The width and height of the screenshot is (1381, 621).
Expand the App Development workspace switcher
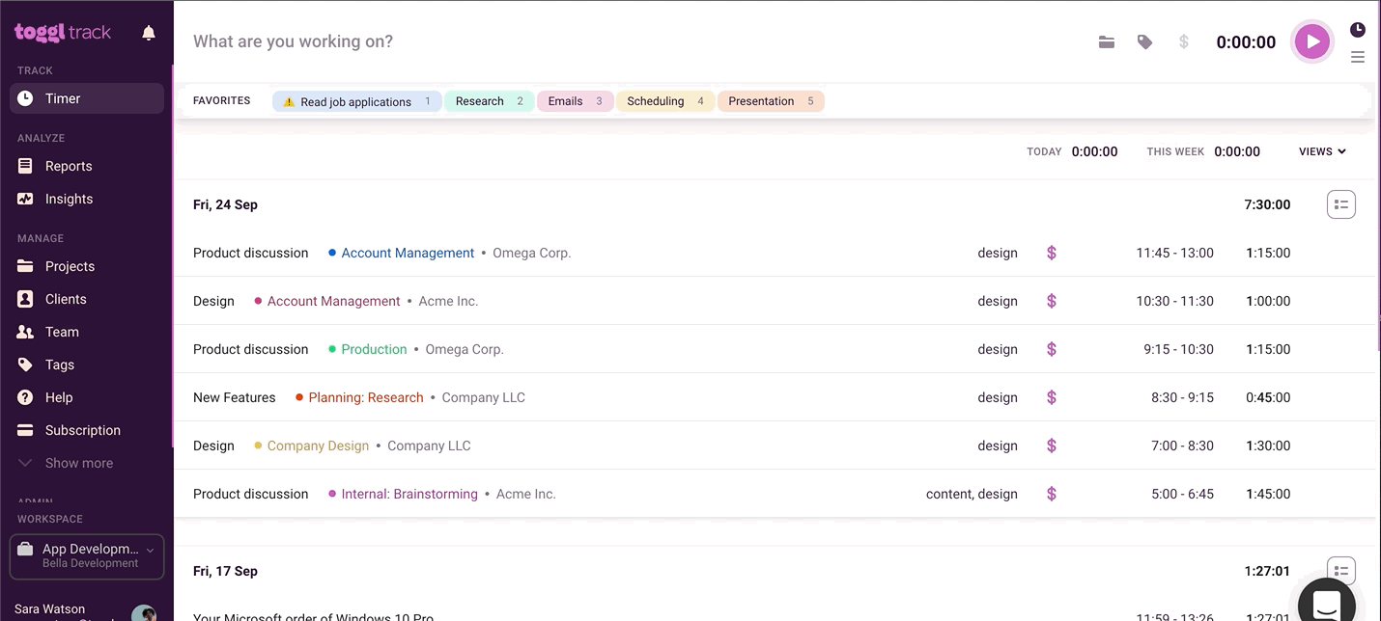click(x=87, y=556)
